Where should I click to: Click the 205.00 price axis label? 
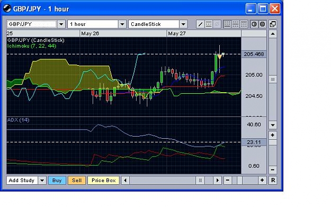pos(254,75)
